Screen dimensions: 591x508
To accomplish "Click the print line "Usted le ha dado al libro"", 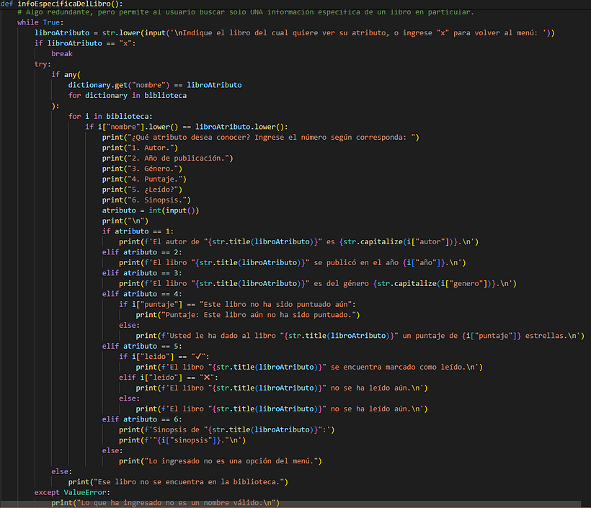I will point(360,336).
